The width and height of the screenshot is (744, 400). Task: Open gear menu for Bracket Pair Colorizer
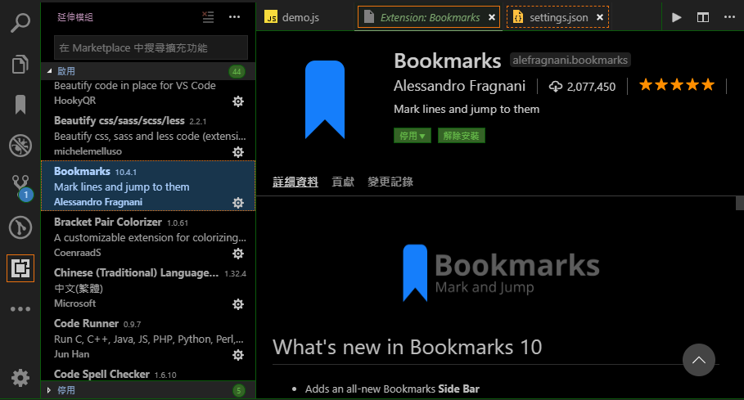tap(238, 254)
